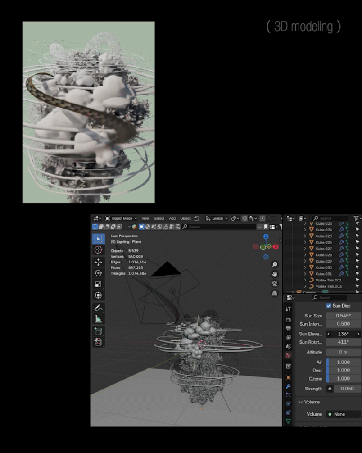Open the pivot point dropdown
362x453 pixels.
[x=235, y=218]
